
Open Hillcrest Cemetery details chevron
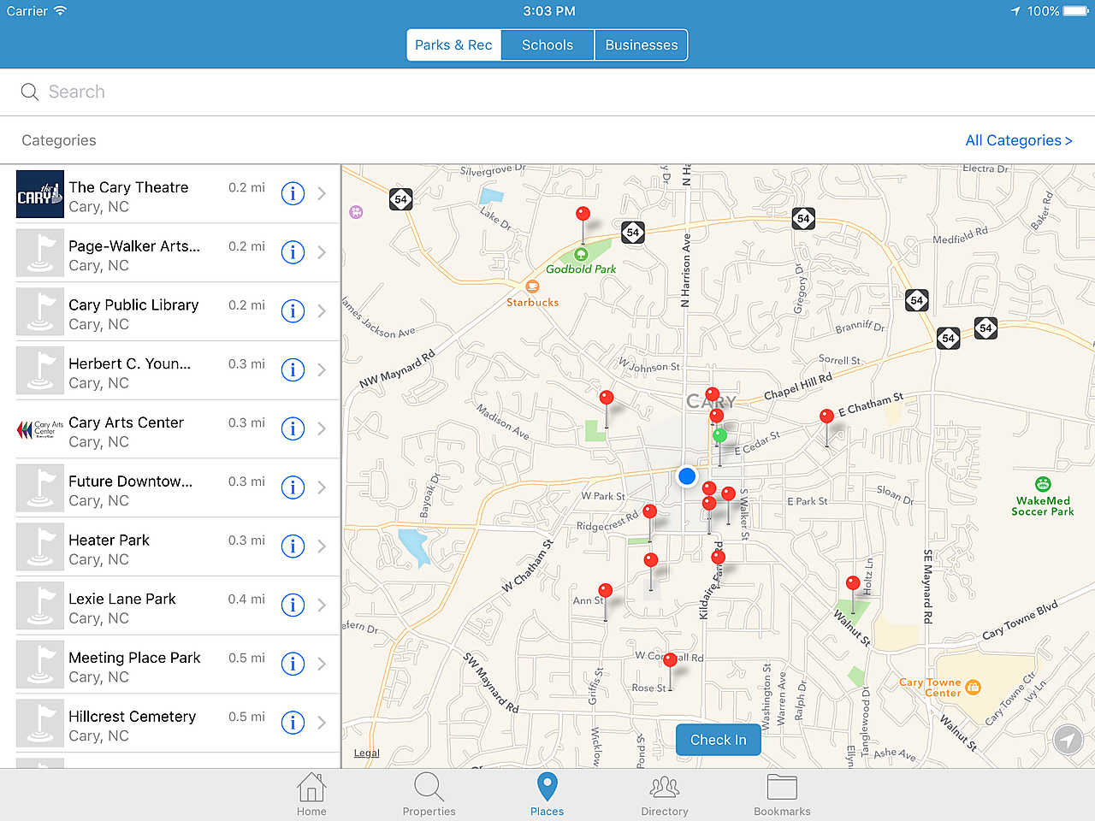click(x=322, y=723)
